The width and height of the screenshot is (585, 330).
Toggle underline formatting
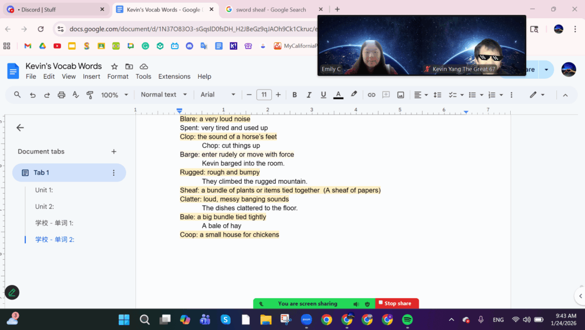click(323, 95)
